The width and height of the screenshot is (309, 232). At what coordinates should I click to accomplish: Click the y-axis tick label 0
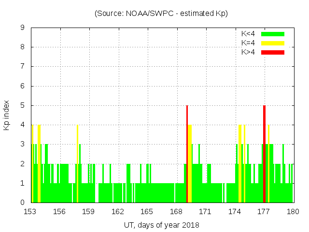point(23,203)
